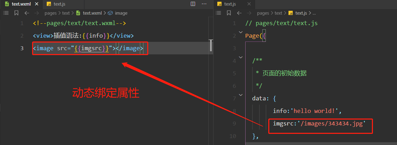Screen dimensions: 397x145
Task: Click 'pages' breadcrumb in left editor
Action: (51, 13)
